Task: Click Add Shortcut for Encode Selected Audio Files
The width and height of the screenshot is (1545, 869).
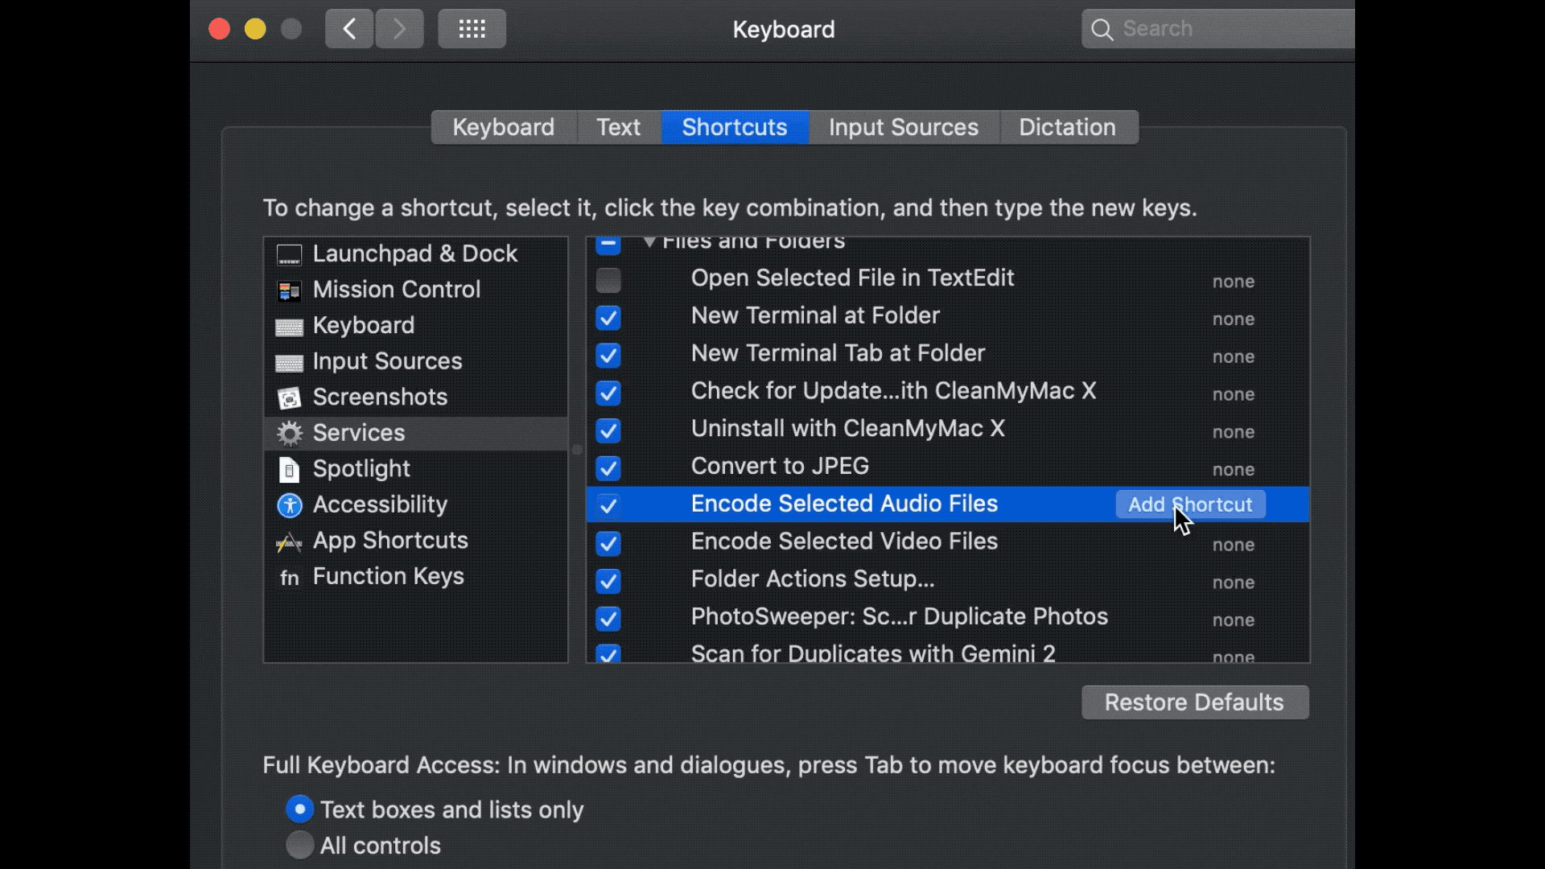Action: click(1189, 504)
